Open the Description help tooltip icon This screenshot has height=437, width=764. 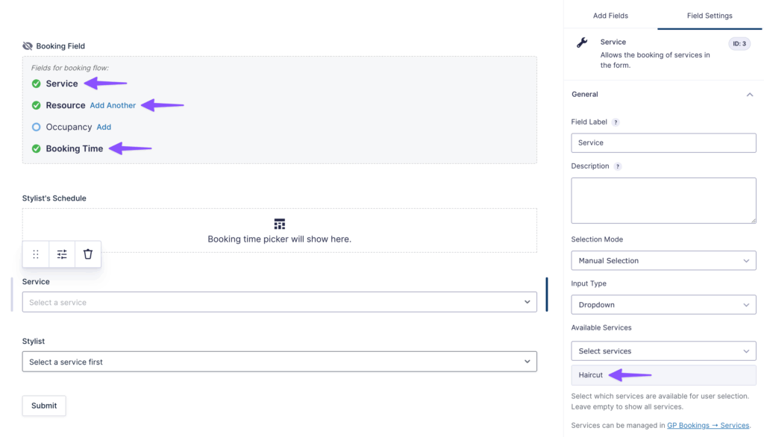tap(616, 166)
